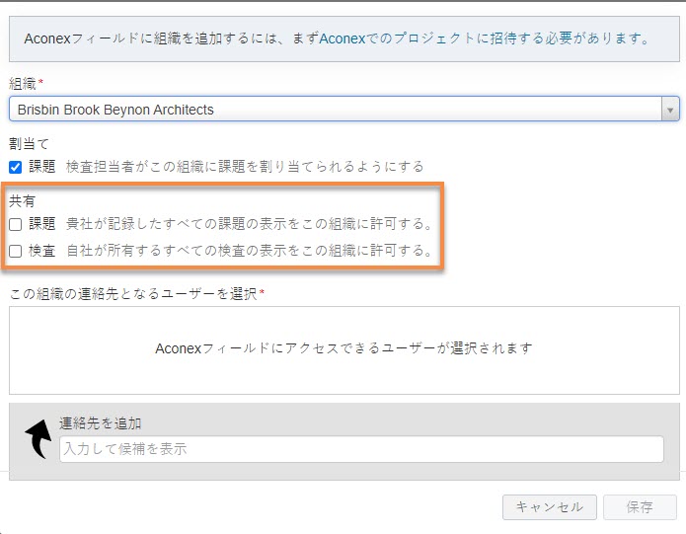This screenshot has height=534, width=686.
Task: Uncheck the 課題 checkbox under 割当て
Action: pos(16,167)
